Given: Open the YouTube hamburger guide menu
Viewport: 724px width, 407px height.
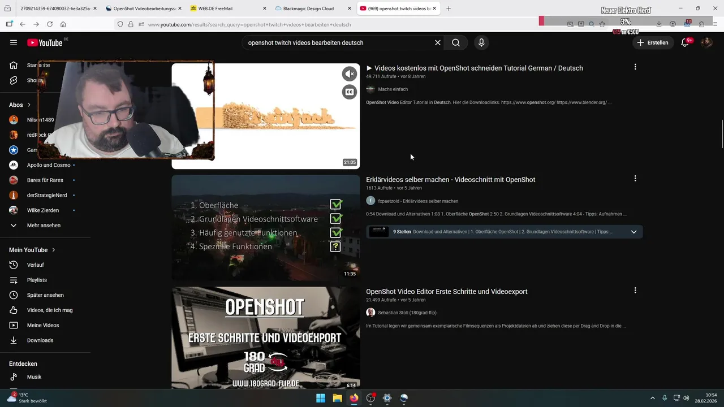Looking at the screenshot, I should coord(14,42).
